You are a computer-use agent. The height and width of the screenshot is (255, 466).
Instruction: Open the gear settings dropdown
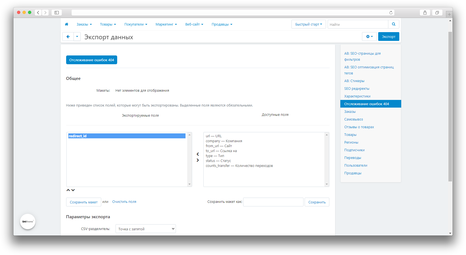tap(369, 37)
